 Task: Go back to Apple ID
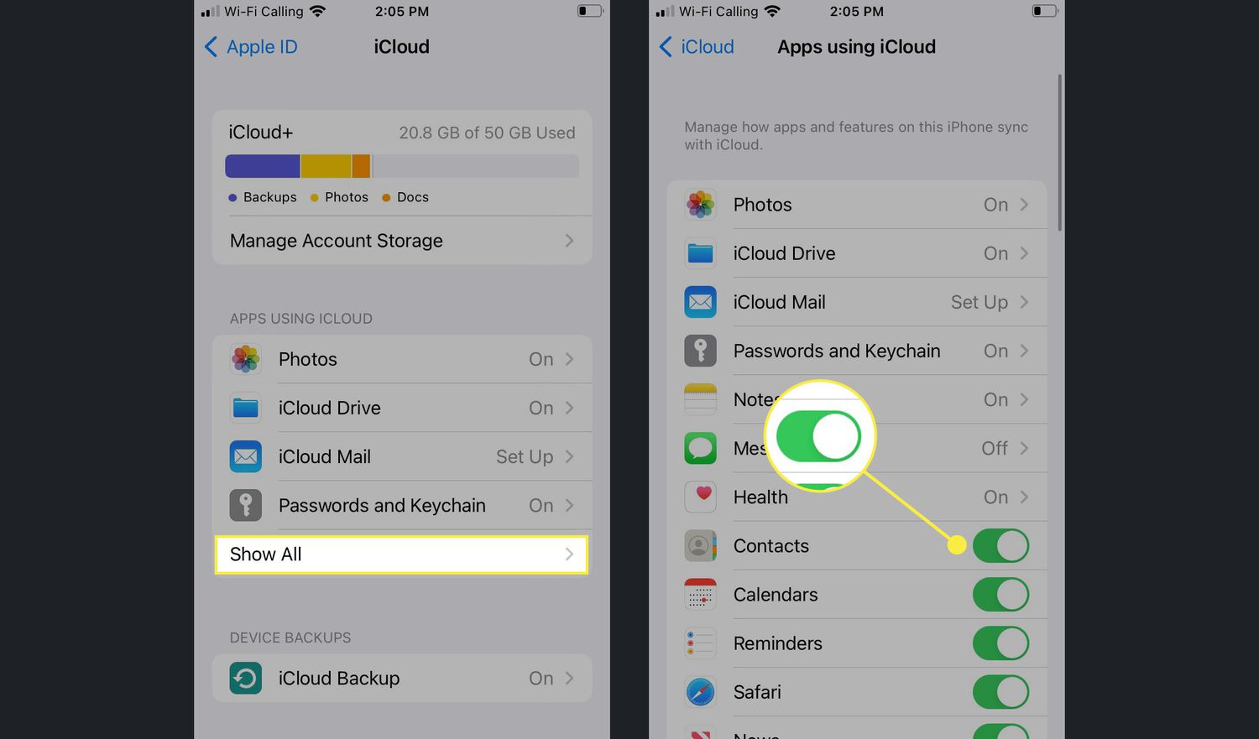click(251, 47)
